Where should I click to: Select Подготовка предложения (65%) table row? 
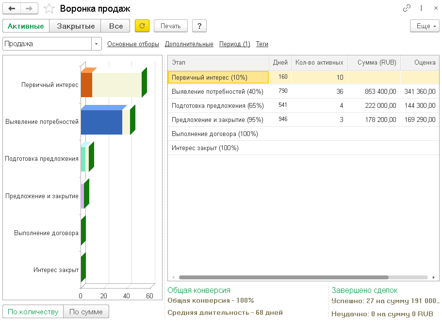click(x=303, y=105)
